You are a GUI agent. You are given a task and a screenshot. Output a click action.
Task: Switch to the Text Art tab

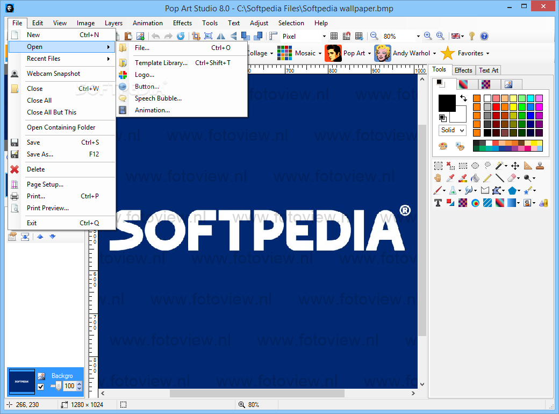click(x=489, y=70)
